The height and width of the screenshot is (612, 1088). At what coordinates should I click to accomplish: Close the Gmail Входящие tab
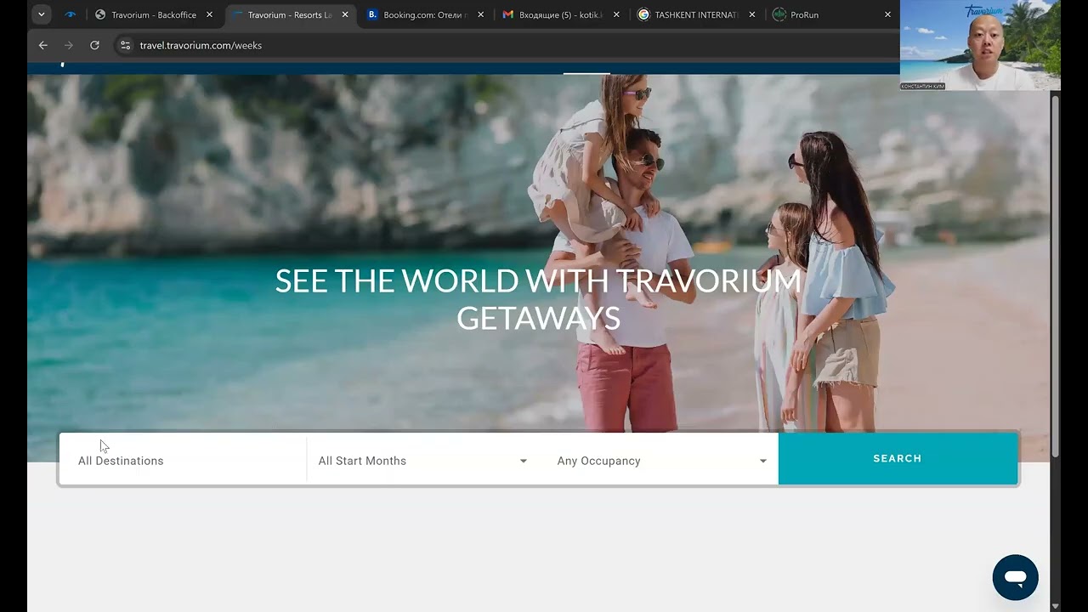tap(616, 14)
